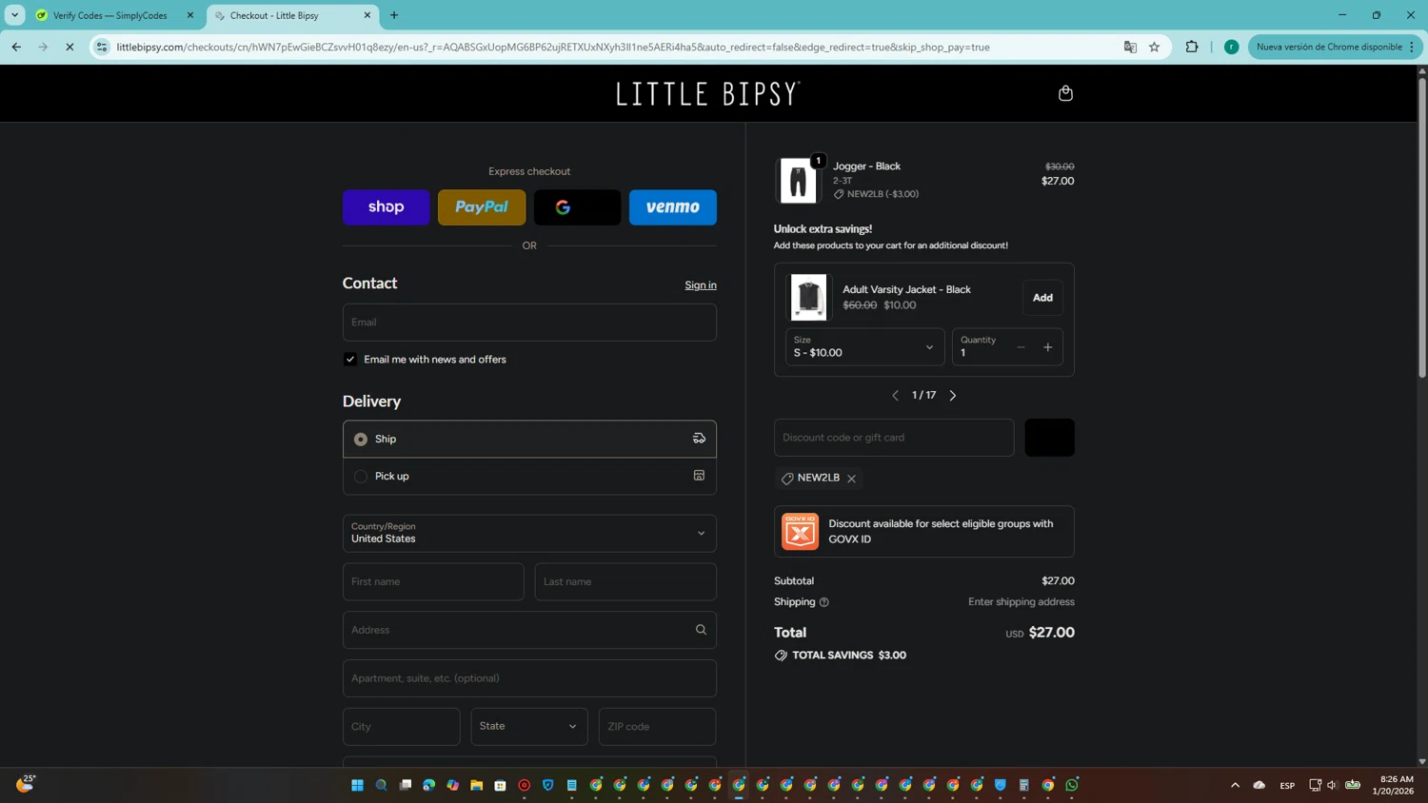This screenshot has width=1428, height=803.
Task: Click the Jogger - Black product thumbnail
Action: pyautogui.click(x=798, y=181)
